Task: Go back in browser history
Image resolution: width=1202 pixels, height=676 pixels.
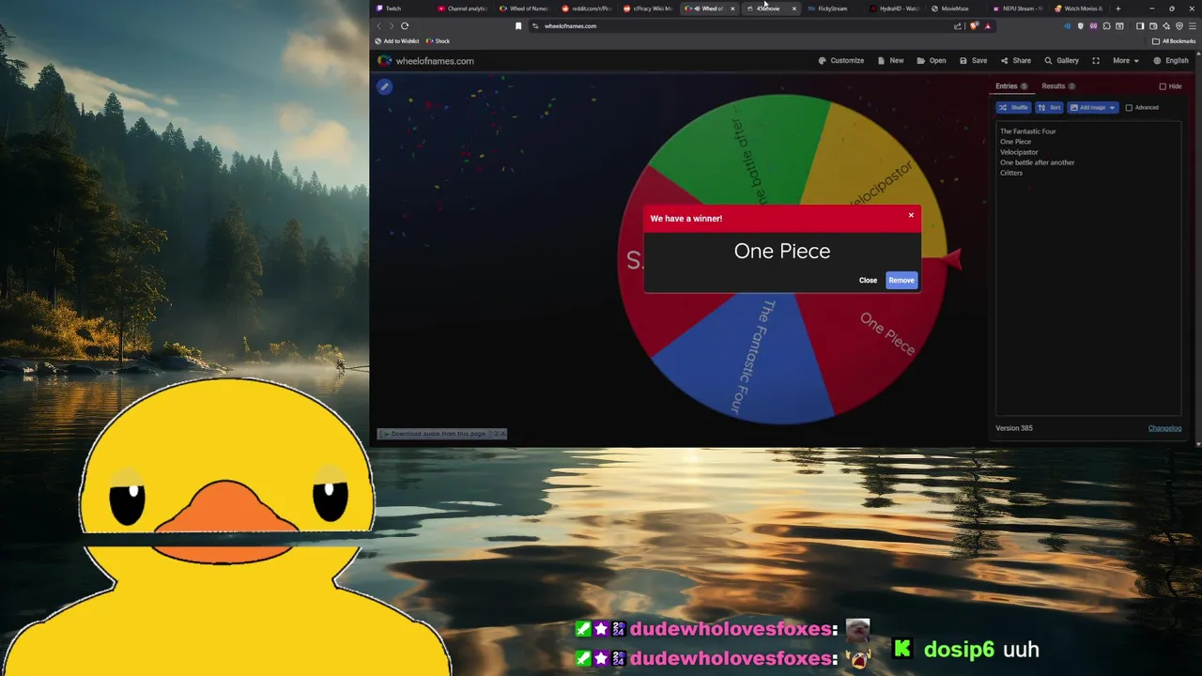Action: [379, 26]
